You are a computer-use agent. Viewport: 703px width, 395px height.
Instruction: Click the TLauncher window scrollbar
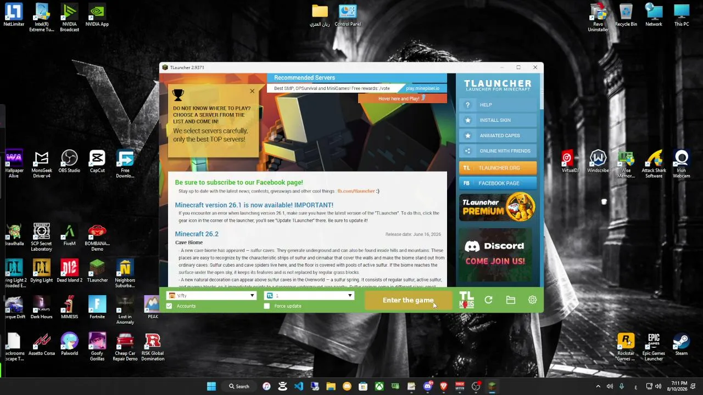[541, 92]
